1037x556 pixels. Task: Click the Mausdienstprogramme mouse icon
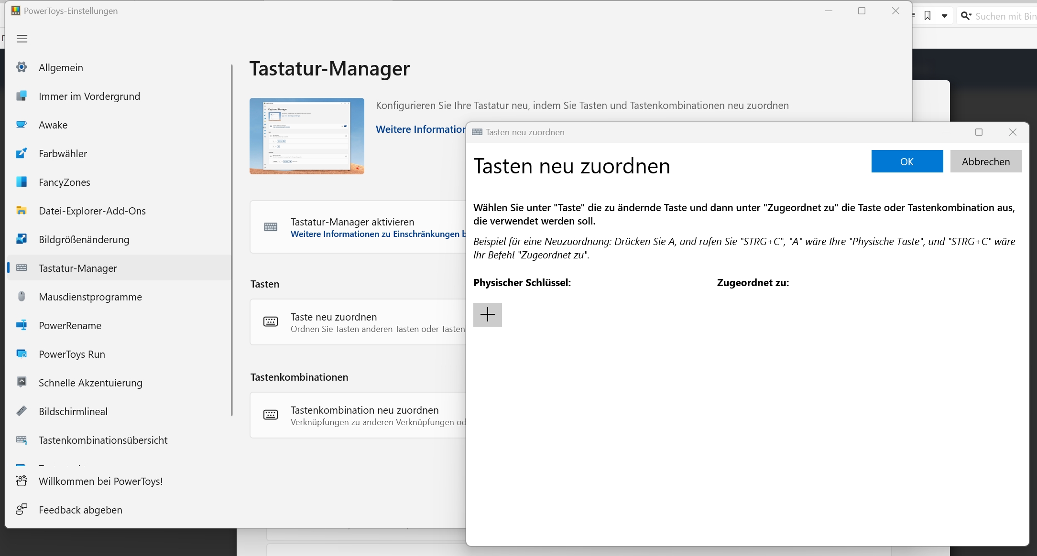(x=22, y=297)
